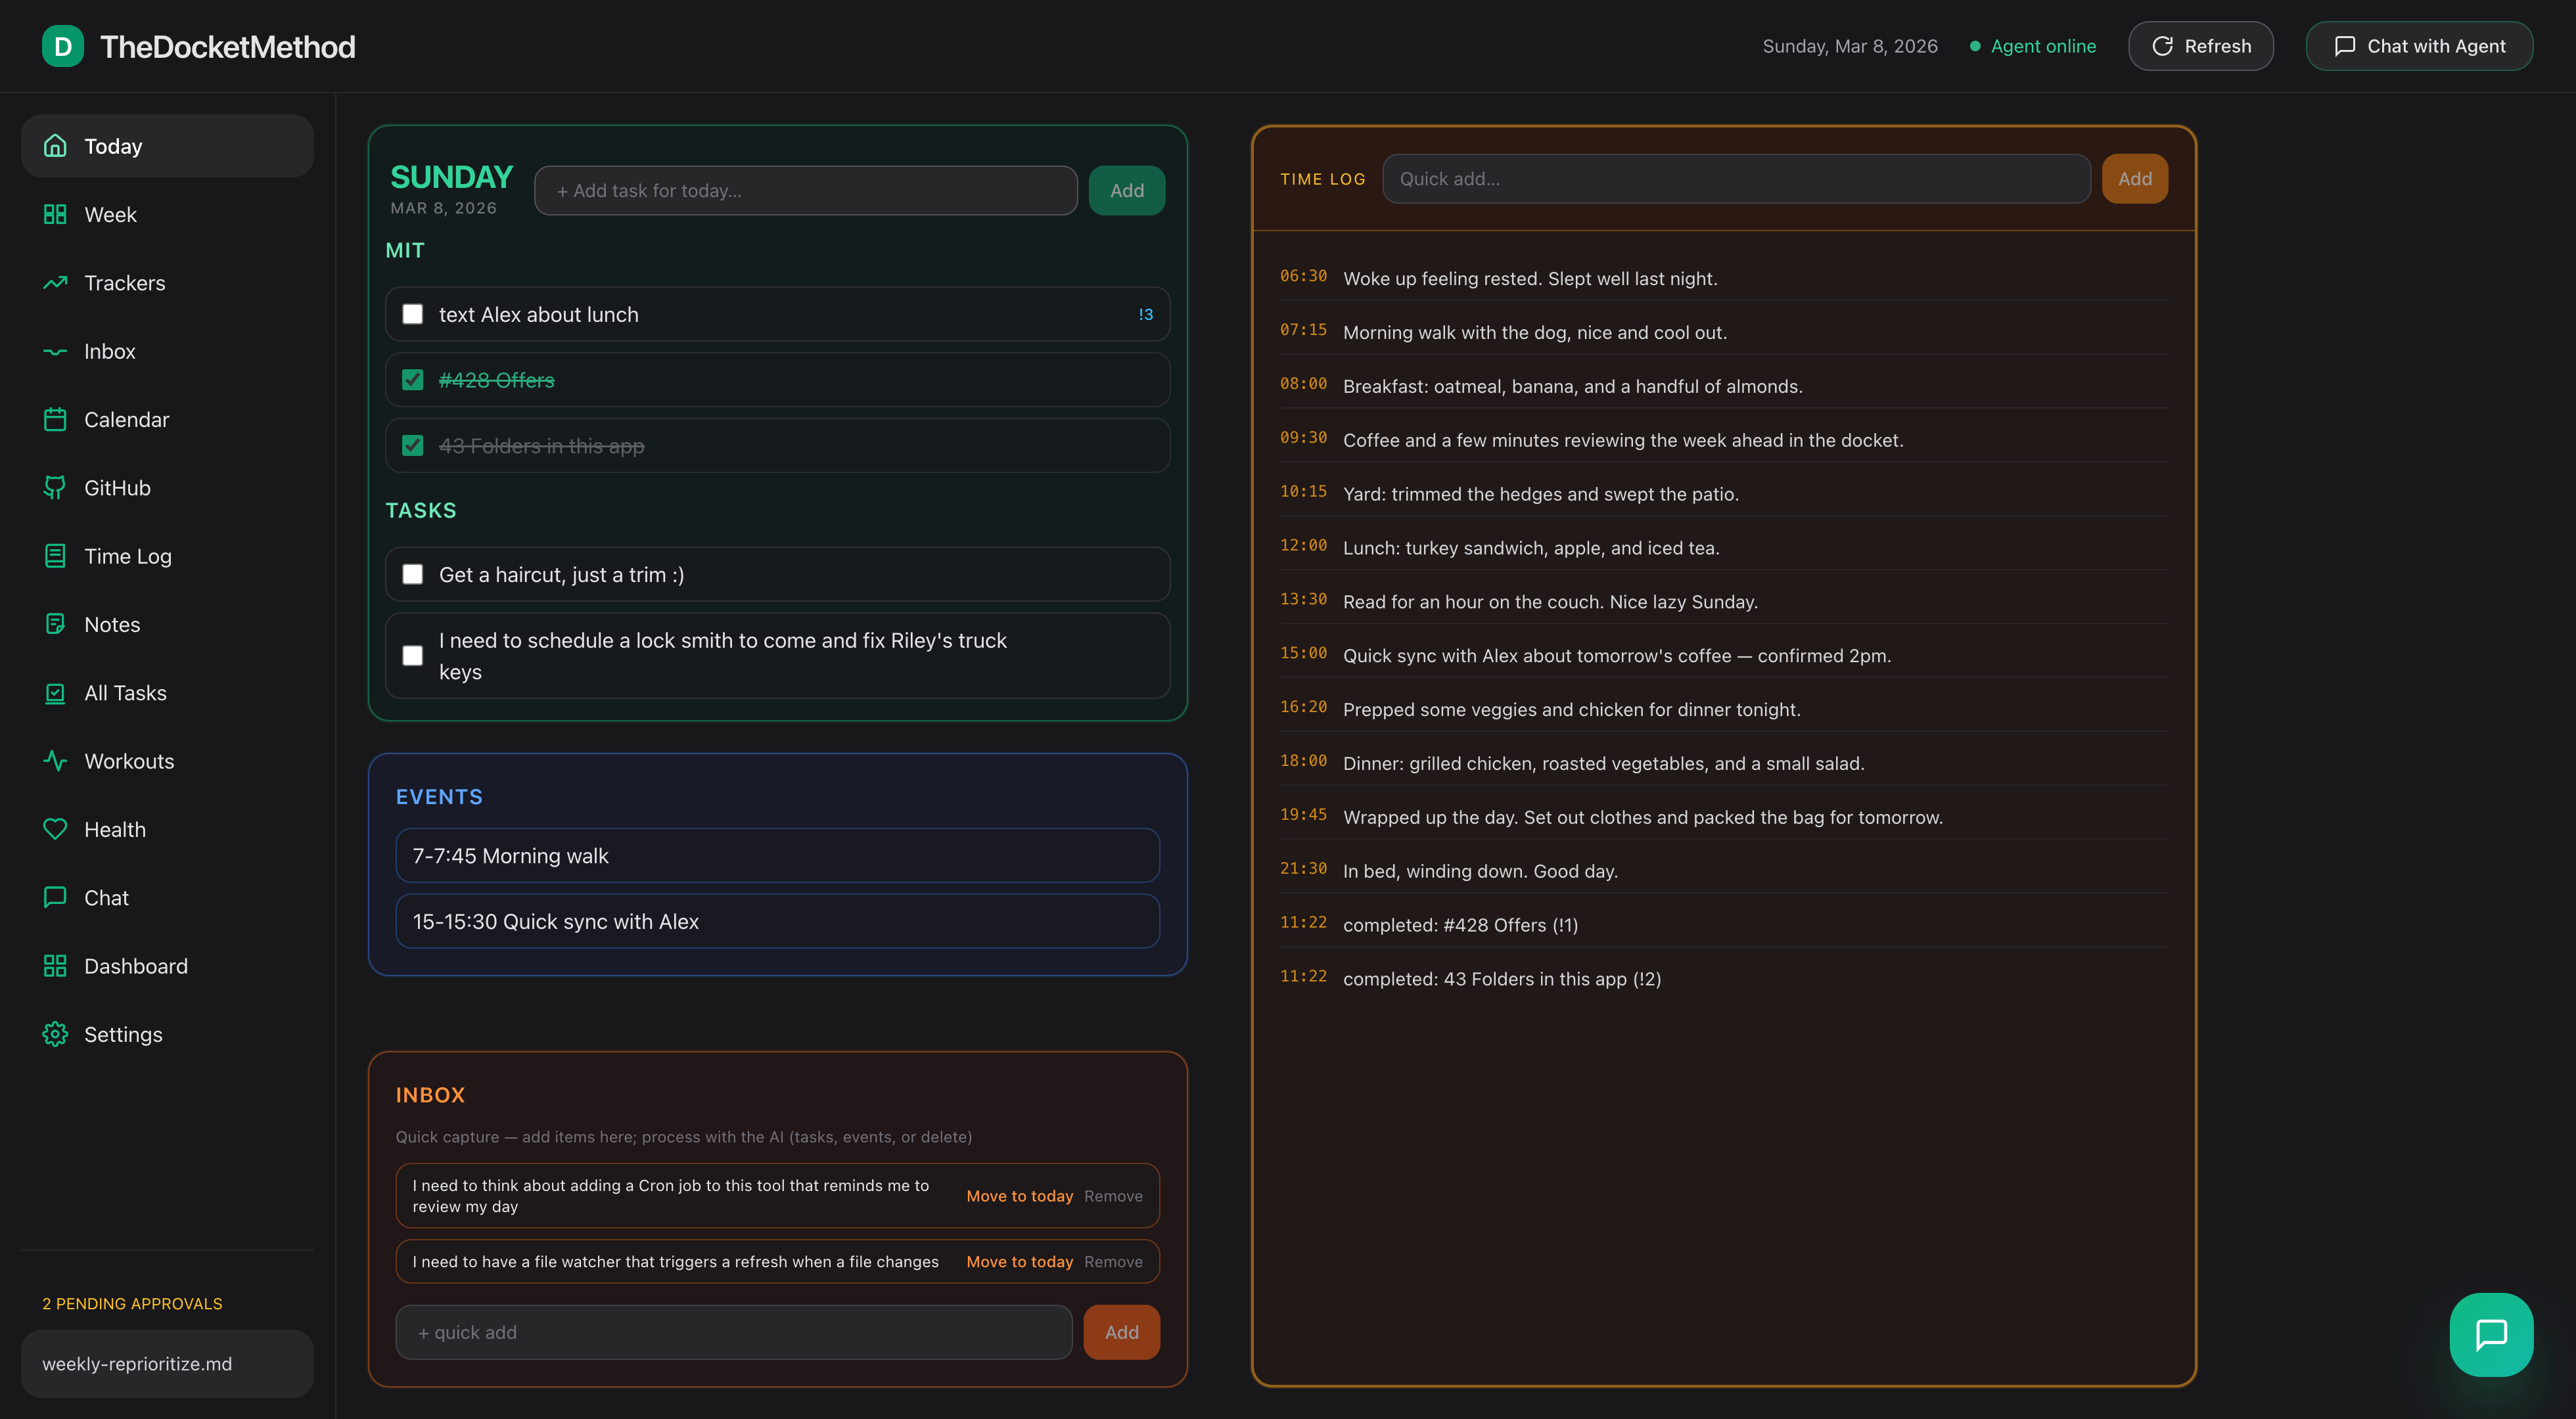Check off the 'text Alex about lunch' task

(412, 313)
